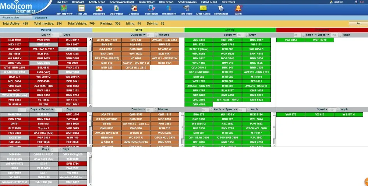Viewport: 368px width, 186px height.
Task: Select driving vehicle JMU 9450
Action: click(x=199, y=40)
